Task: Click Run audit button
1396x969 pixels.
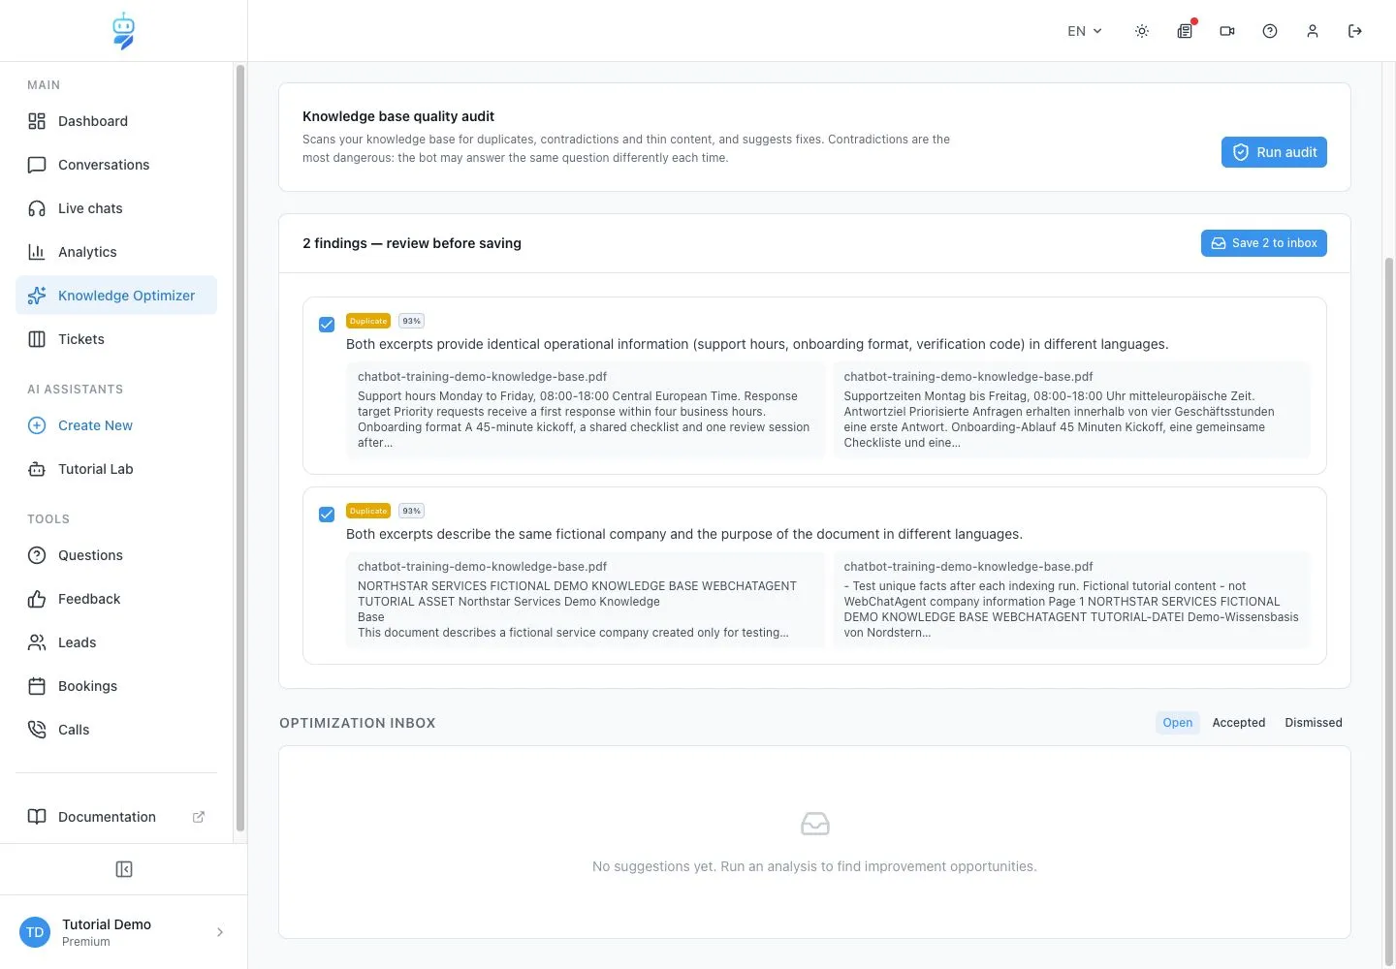Action: coord(1274,152)
